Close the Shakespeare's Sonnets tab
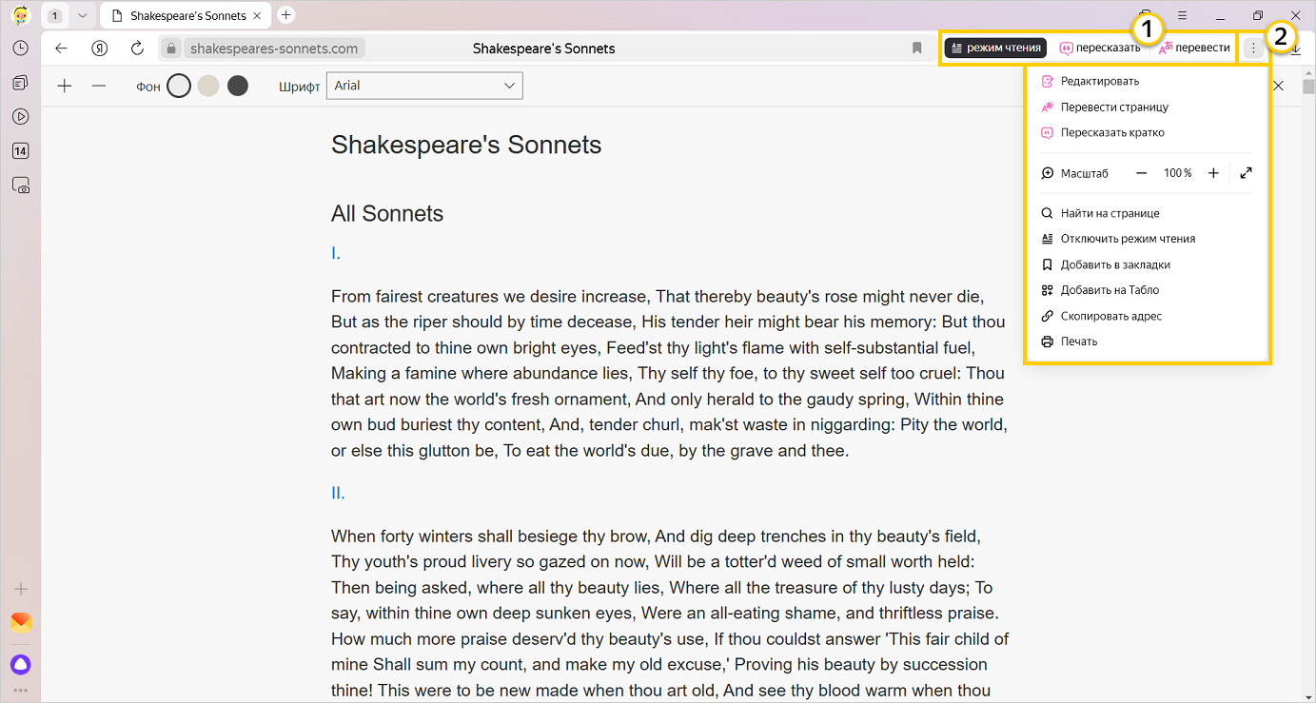The image size is (1316, 703). click(x=257, y=16)
